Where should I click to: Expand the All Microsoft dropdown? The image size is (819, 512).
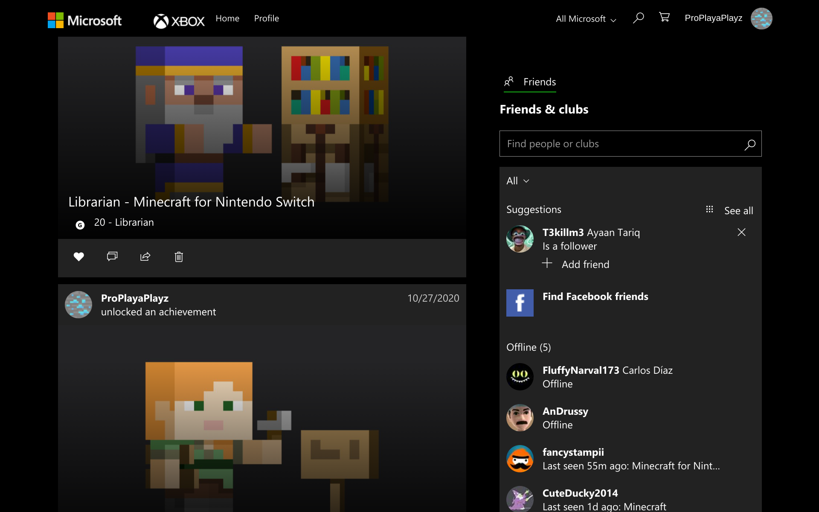coord(586,19)
